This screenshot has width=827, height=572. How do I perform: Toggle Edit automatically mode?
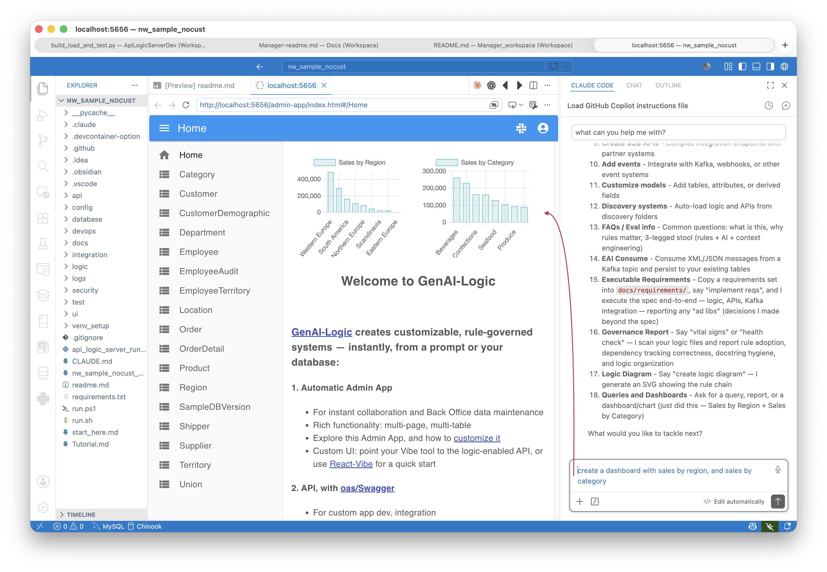click(733, 502)
